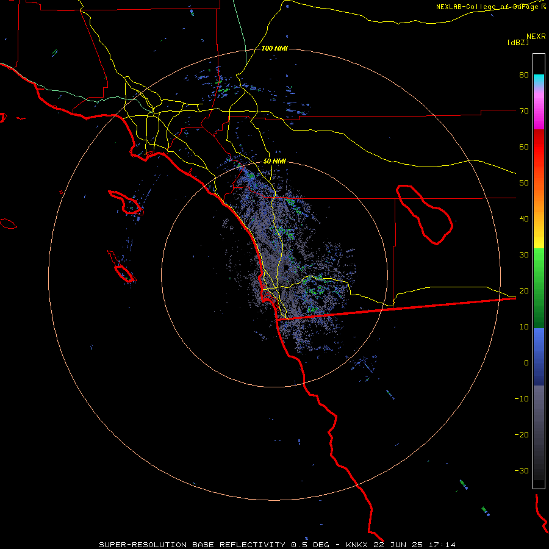Click the magenta segment of the color bar

tap(539, 112)
